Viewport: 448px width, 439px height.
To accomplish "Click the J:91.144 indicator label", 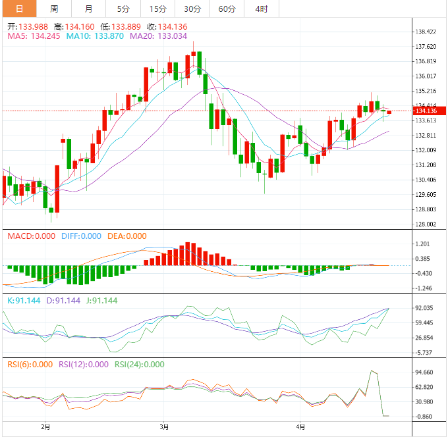I will 101,301.
